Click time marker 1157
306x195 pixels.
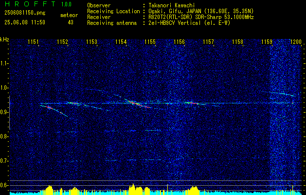[208, 42]
